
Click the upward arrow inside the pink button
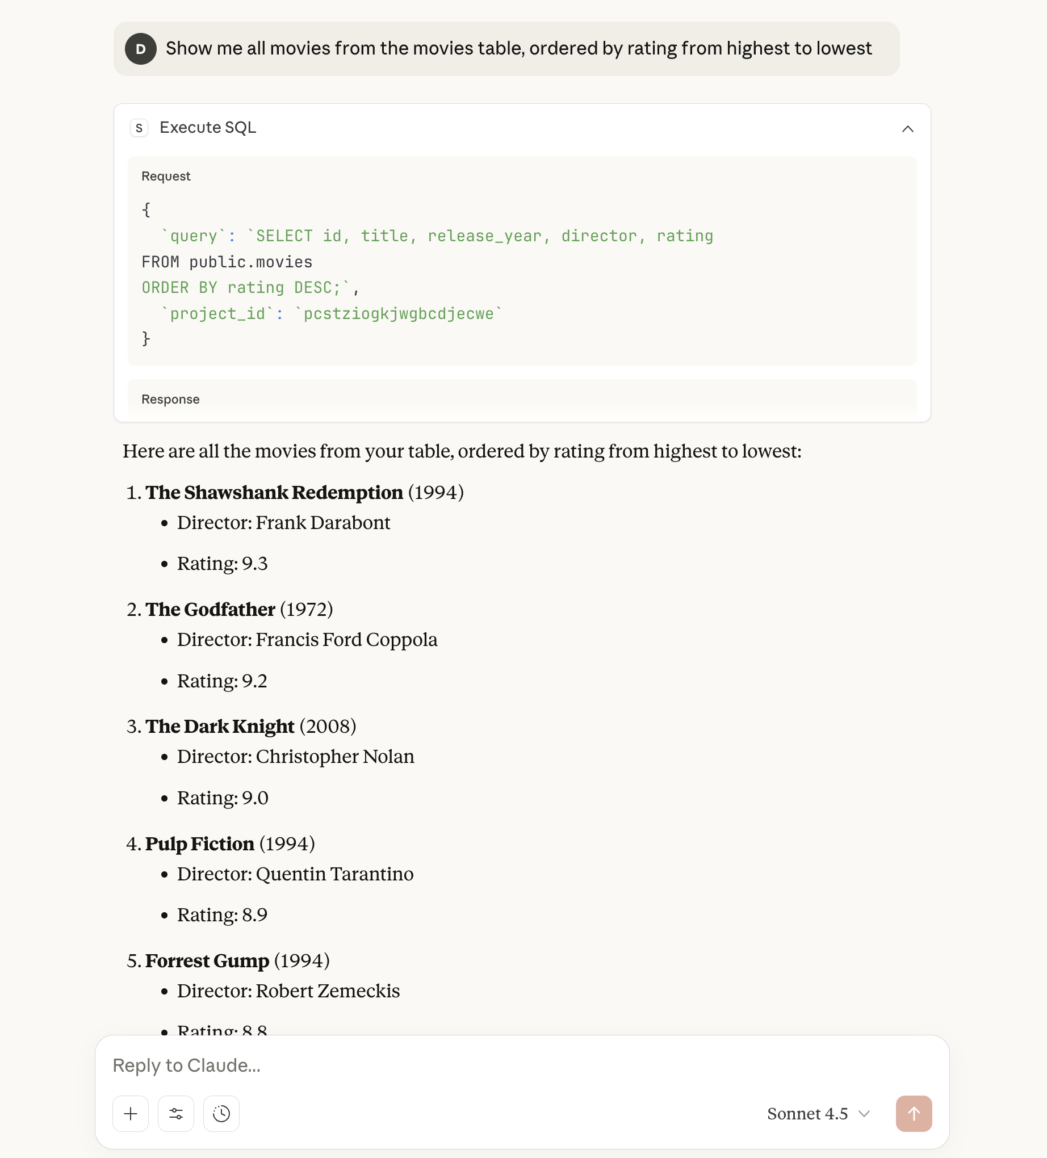pyautogui.click(x=914, y=1114)
